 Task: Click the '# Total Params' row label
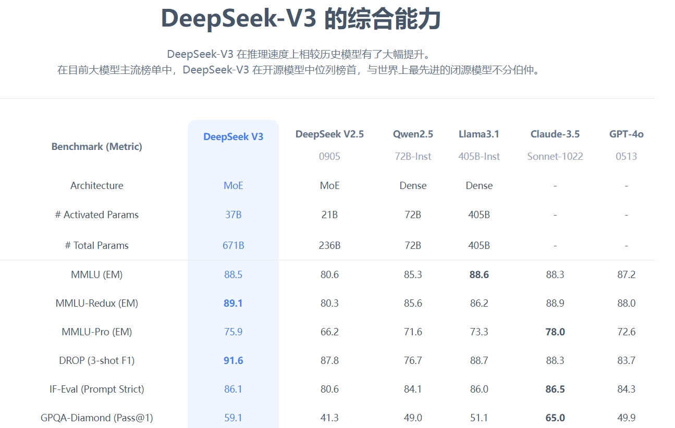coord(97,245)
